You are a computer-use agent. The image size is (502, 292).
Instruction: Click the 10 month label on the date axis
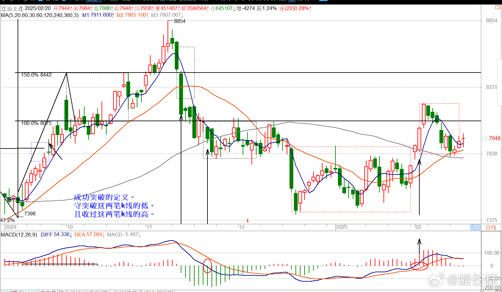click(x=70, y=227)
